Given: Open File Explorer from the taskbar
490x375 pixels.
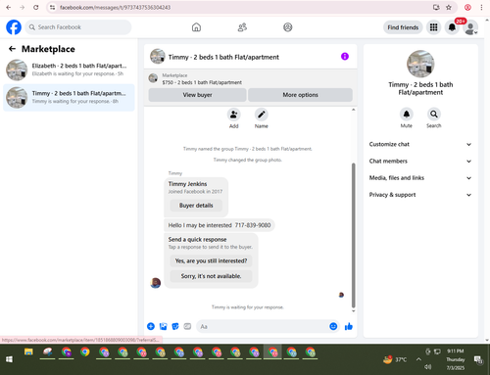Looking at the screenshot, I should click(28, 352).
